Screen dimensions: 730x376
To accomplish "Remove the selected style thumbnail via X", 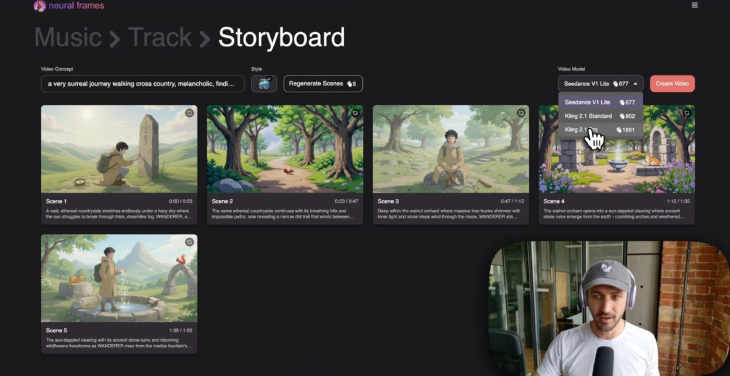I will point(269,79).
